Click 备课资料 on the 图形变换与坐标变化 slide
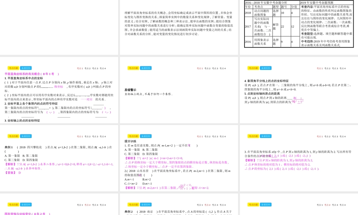The height and width of the screenshot is (215, 358). (26, 205)
